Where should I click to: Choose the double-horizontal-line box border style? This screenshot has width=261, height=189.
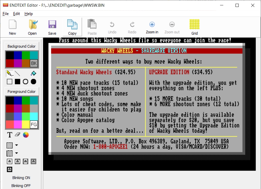tap(18, 161)
